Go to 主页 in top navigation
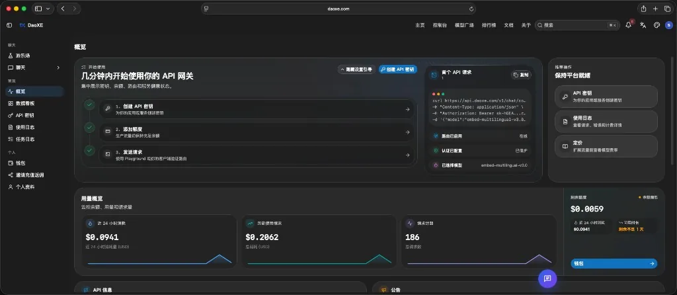Viewport: 677px width, 295px height. click(420, 25)
